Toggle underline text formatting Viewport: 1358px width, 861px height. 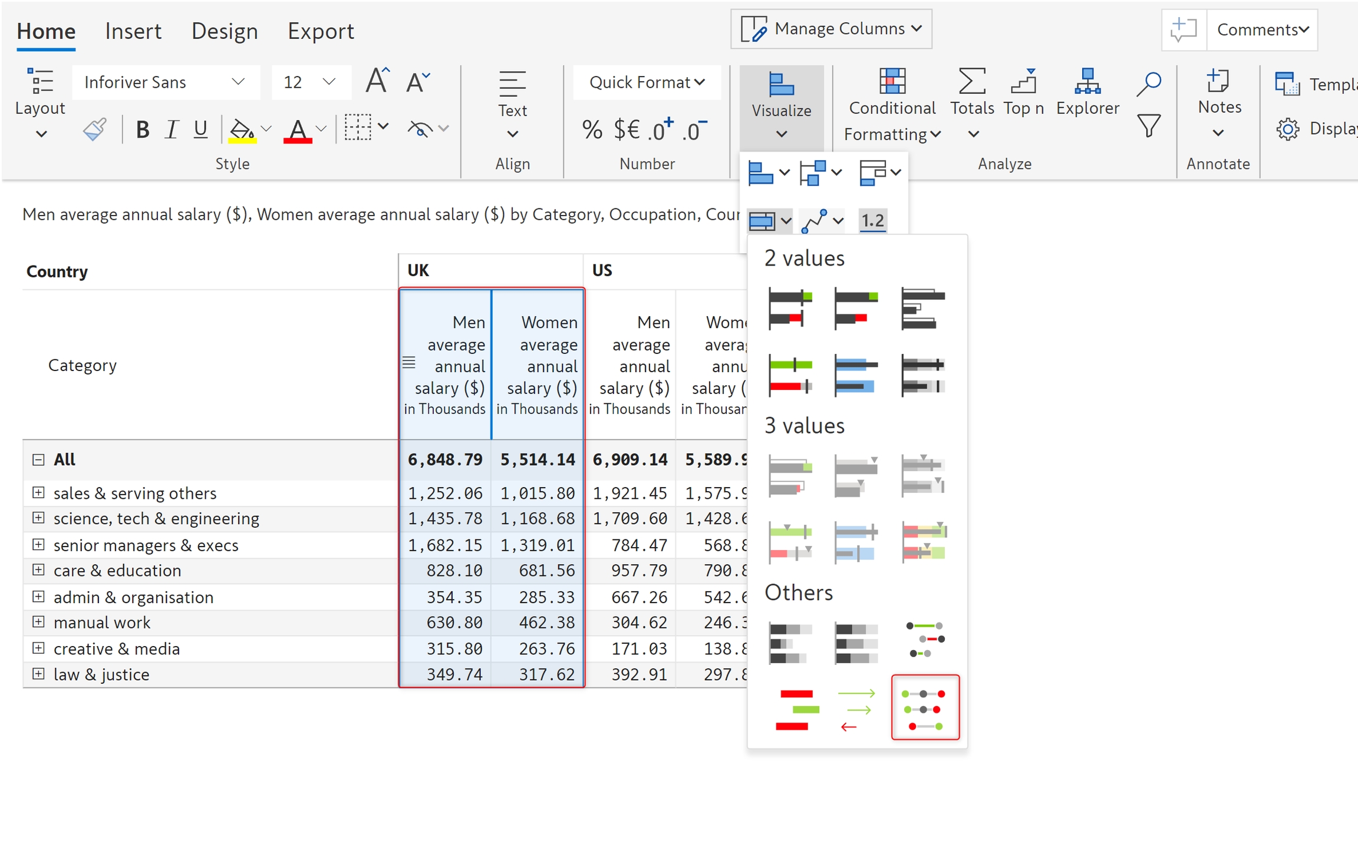coord(200,129)
